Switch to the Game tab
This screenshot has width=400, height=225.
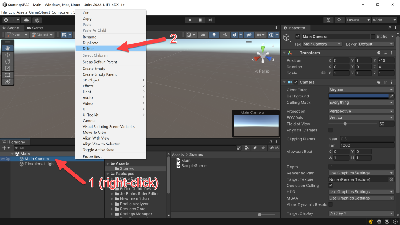pos(35,28)
